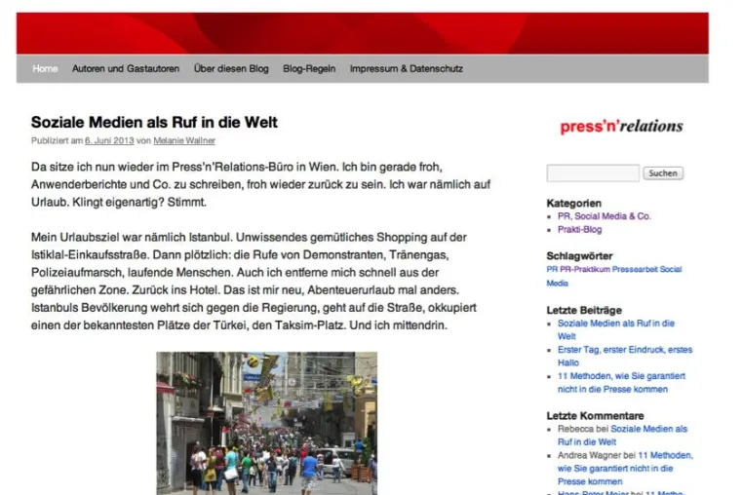This screenshot has height=495, width=743.
Task: Click paragraph starting 'Da sitze ich nun wieder'
Action: click(x=260, y=184)
